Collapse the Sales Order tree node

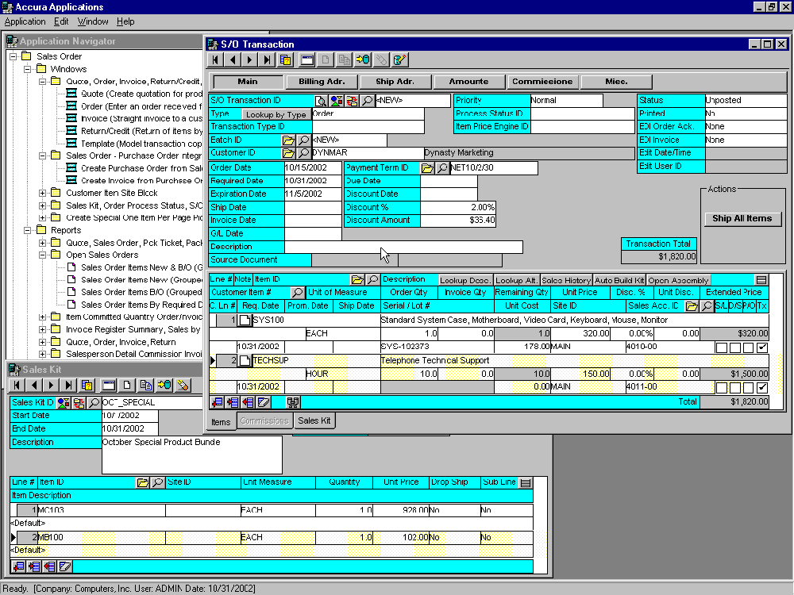[x=13, y=56]
